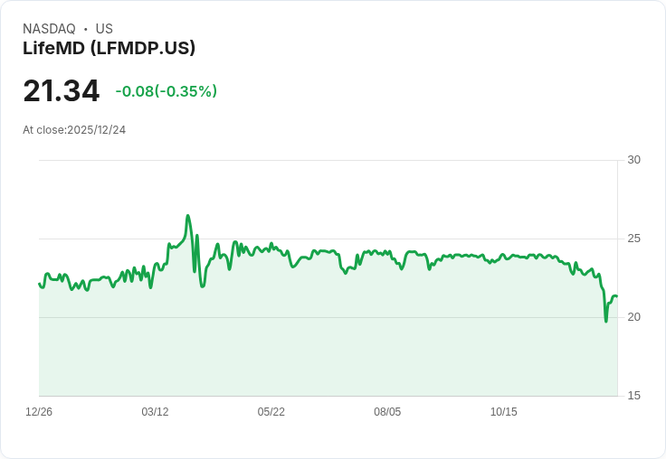Click the current price 21.34
This screenshot has height=459, width=666.
click(61, 91)
